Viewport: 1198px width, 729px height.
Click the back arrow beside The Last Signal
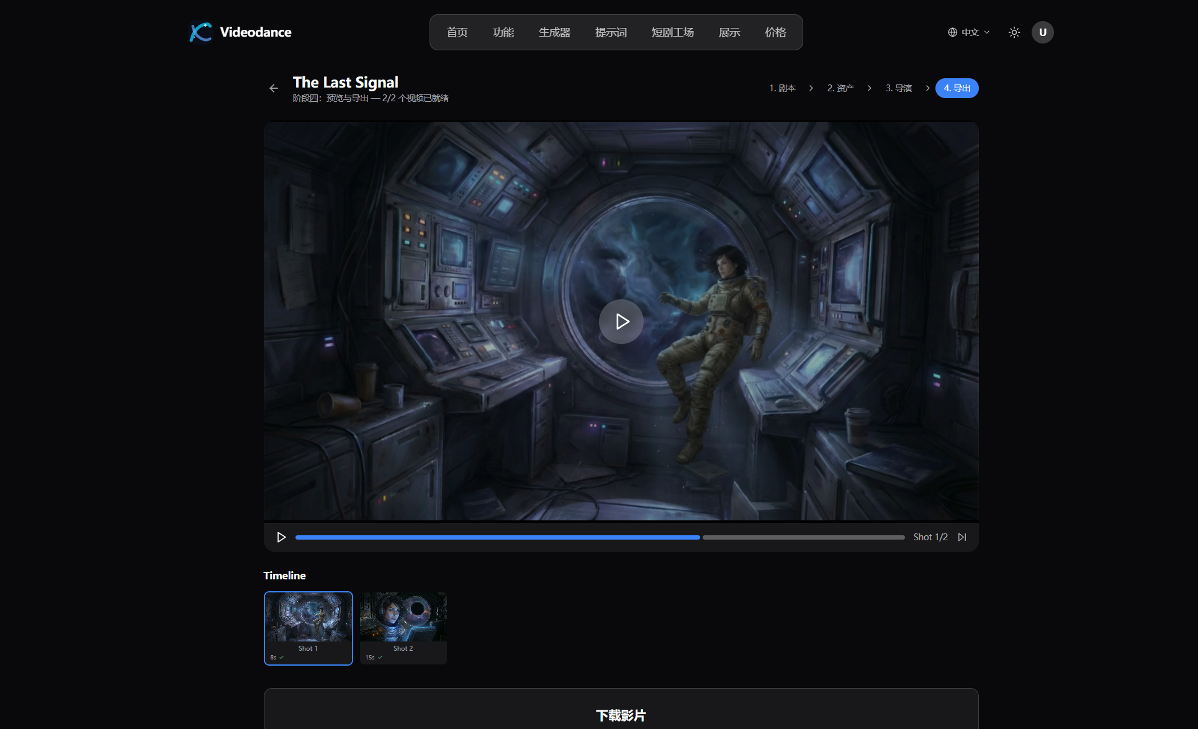pos(274,88)
